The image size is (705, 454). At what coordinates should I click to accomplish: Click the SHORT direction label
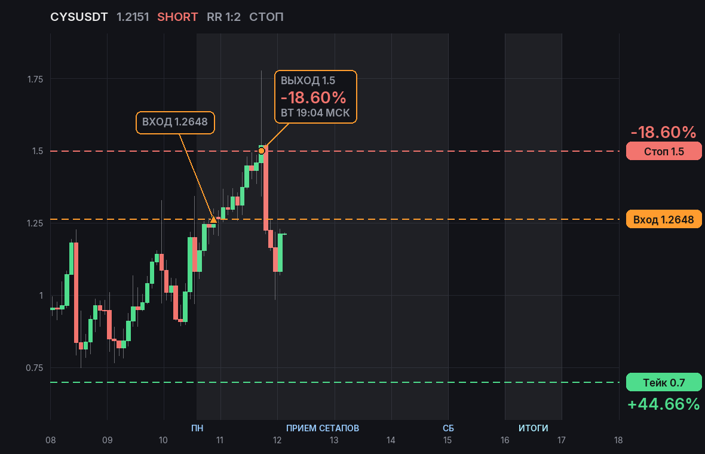tap(177, 17)
